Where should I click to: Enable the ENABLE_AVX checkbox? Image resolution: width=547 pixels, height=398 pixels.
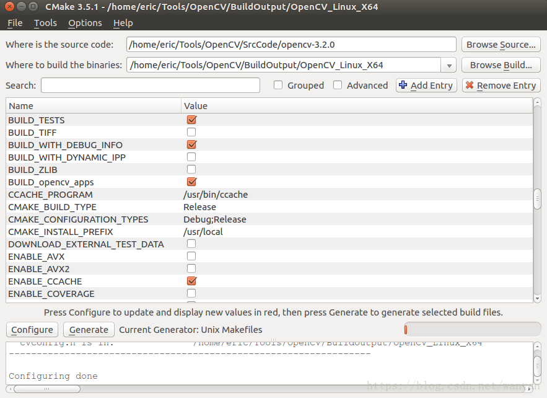pyautogui.click(x=191, y=256)
